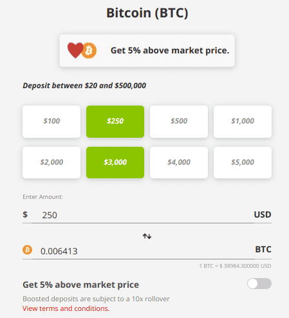Click the red heart icon in banner
289x318 pixels.
75,50
